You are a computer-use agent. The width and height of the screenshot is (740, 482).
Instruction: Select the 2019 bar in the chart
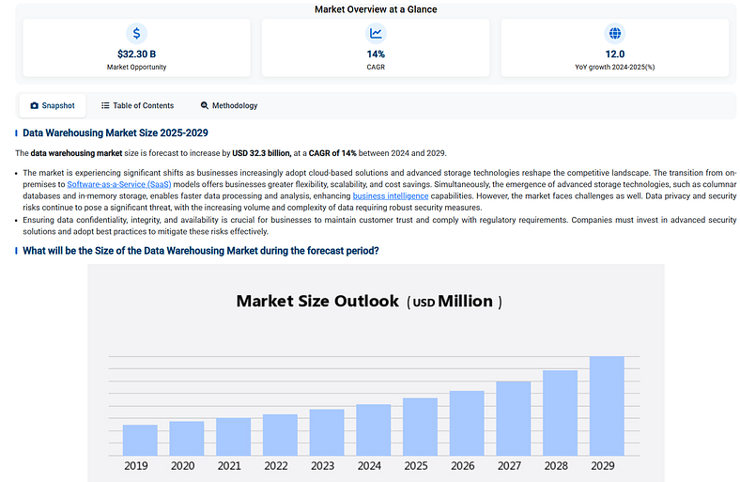coord(140,440)
